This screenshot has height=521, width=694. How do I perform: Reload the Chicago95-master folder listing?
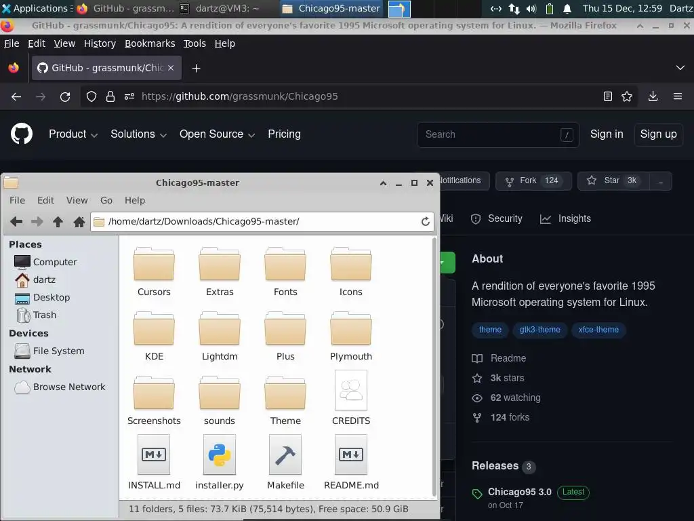(426, 222)
